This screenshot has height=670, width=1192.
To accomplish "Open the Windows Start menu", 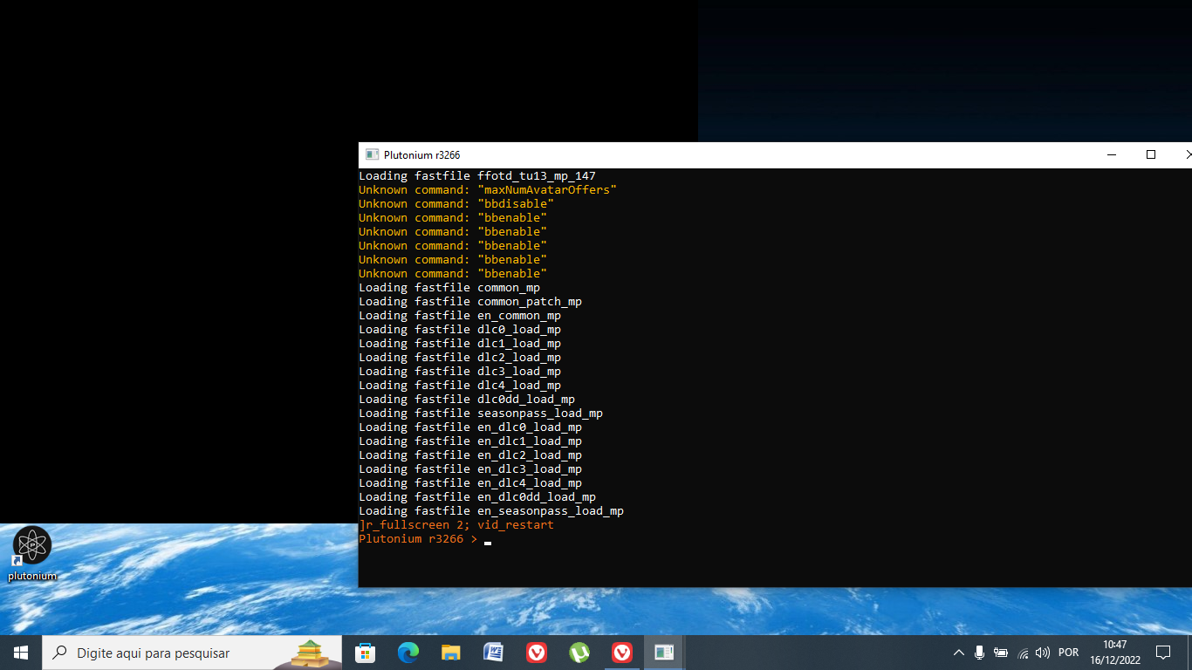I will [x=21, y=653].
